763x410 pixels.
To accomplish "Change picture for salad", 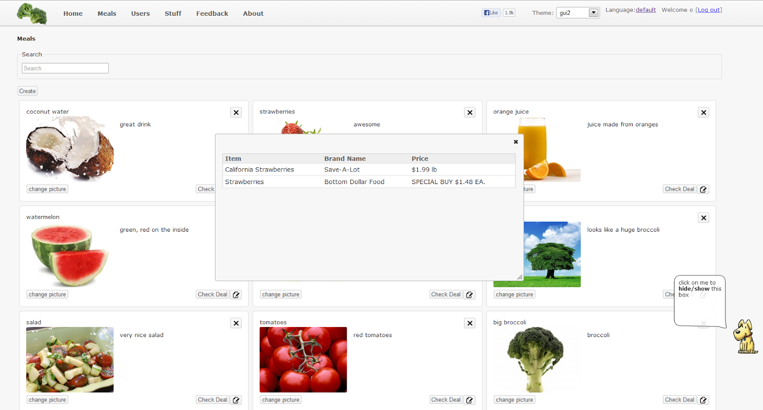I will (47, 400).
